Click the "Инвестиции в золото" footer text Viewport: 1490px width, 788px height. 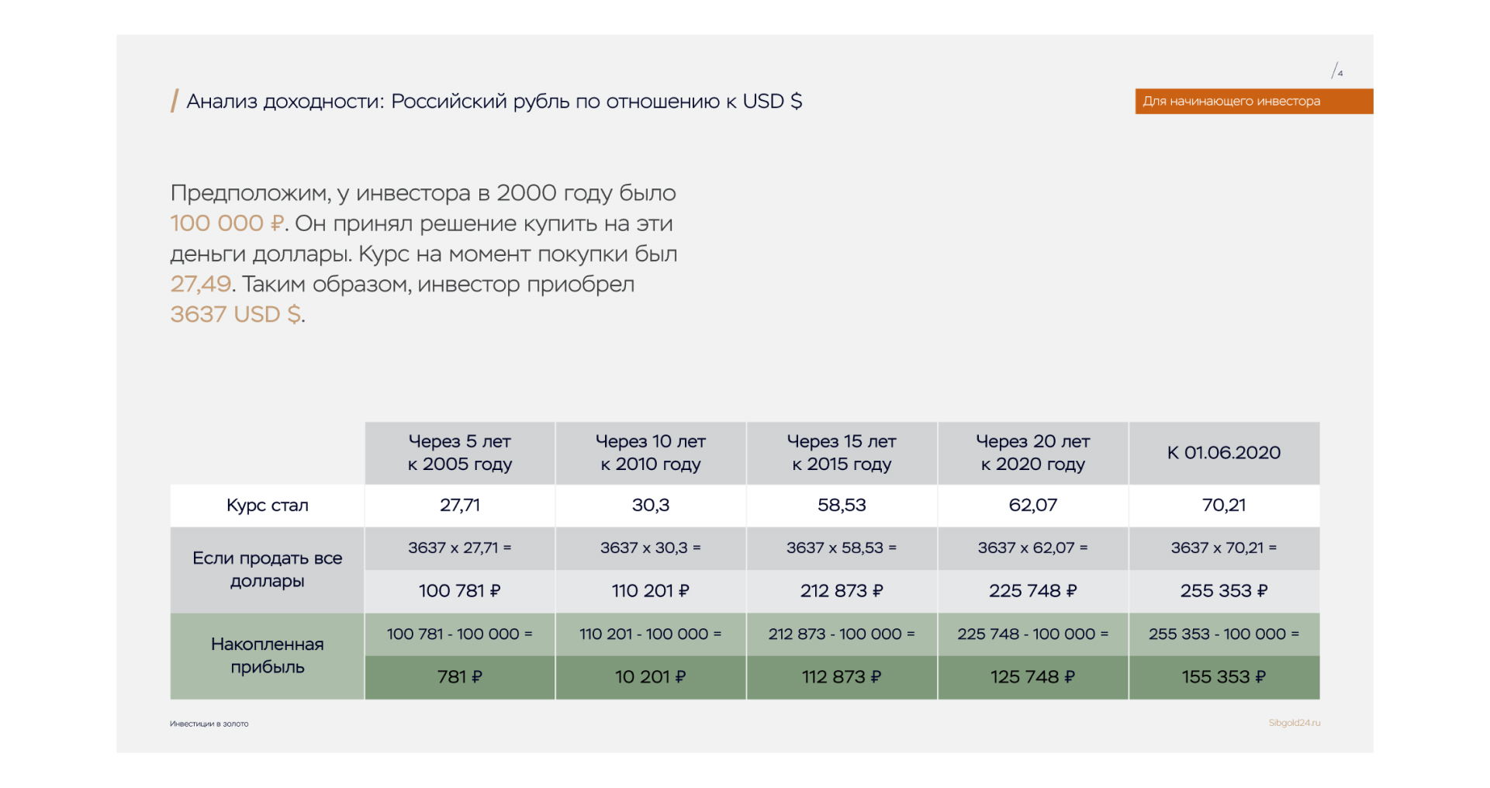coord(209,724)
